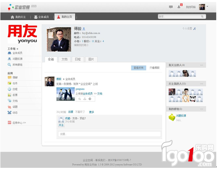Click 回复 reply link under post
The width and height of the screenshot is (217, 169).
(x=71, y=112)
